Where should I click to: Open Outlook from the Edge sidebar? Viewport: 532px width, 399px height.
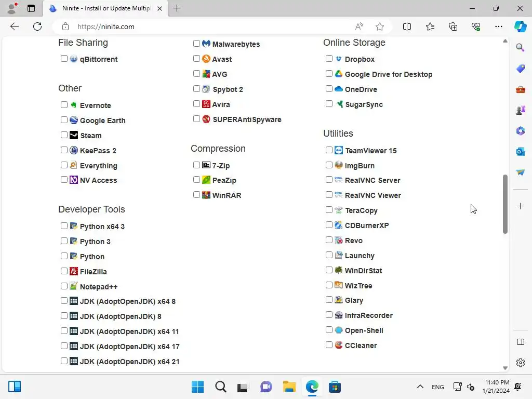tap(521, 152)
